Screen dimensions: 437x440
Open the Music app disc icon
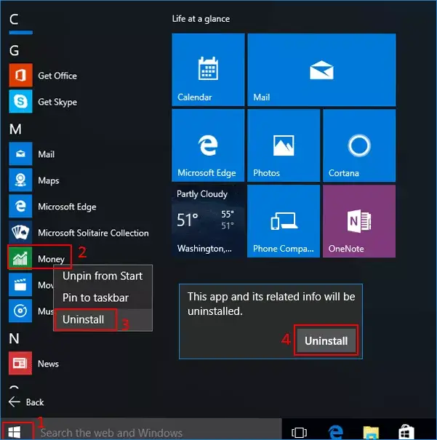(x=20, y=311)
